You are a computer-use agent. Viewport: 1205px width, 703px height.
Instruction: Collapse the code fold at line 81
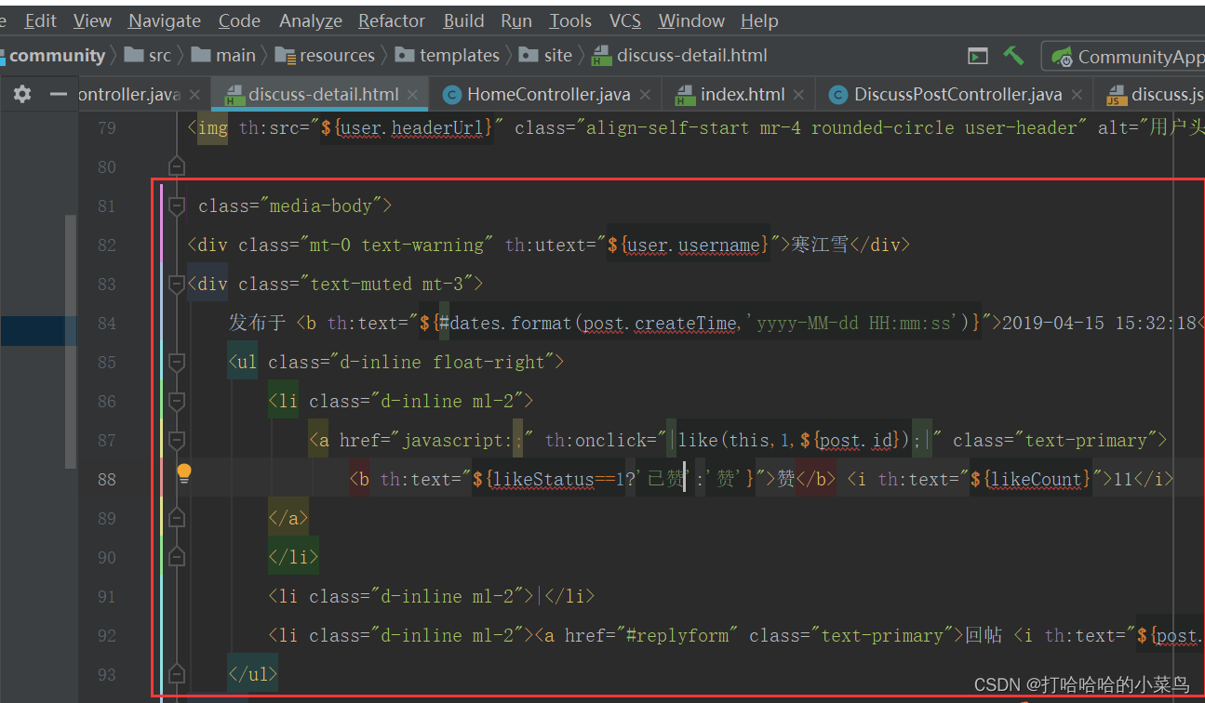coord(177,206)
